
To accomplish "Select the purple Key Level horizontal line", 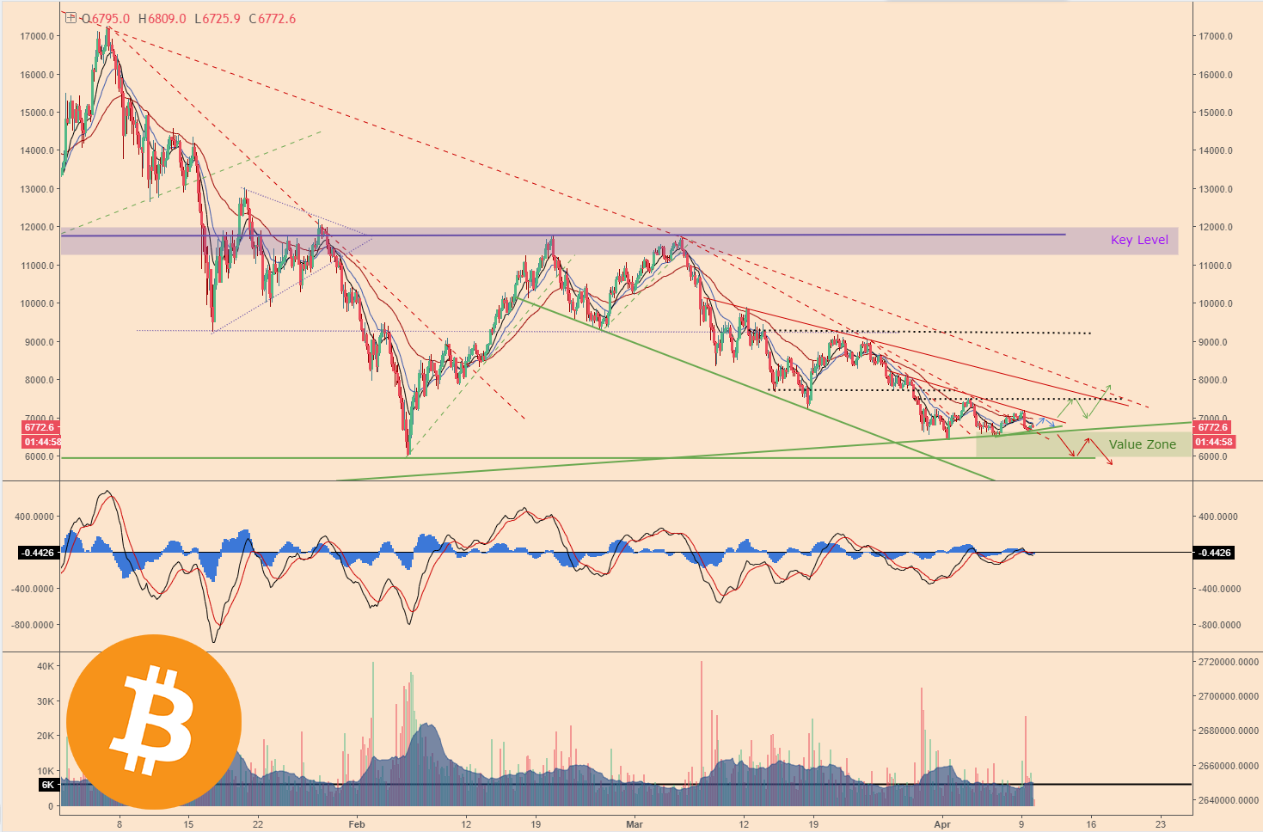I will [x=563, y=235].
